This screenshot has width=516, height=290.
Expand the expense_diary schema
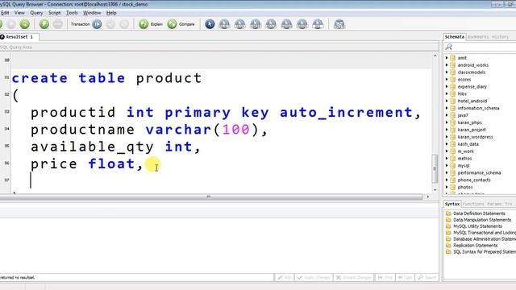pyautogui.click(x=447, y=86)
